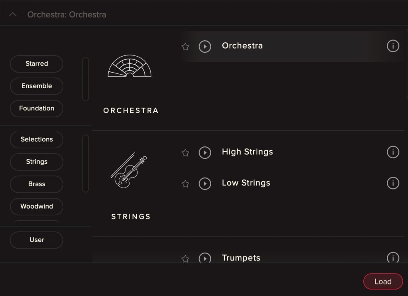Select the Foundation category
408x296 pixels.
point(36,109)
